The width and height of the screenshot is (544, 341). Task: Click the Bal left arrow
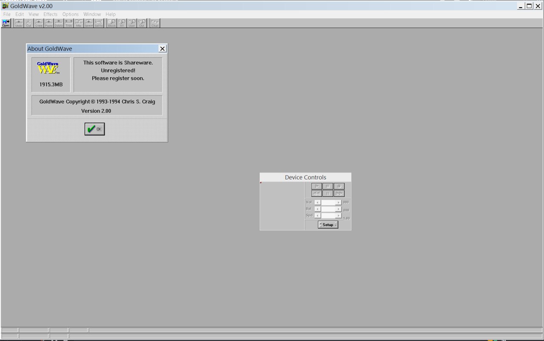coord(317,209)
